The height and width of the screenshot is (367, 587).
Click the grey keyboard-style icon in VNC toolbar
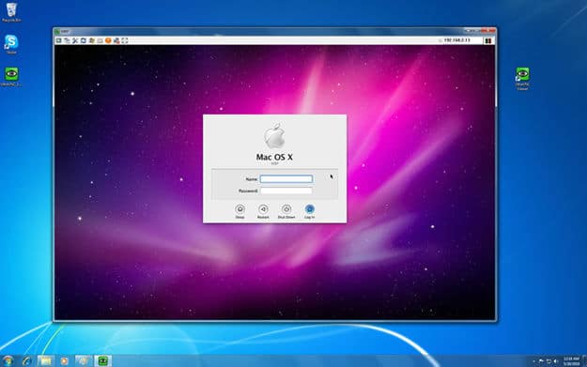click(x=100, y=40)
